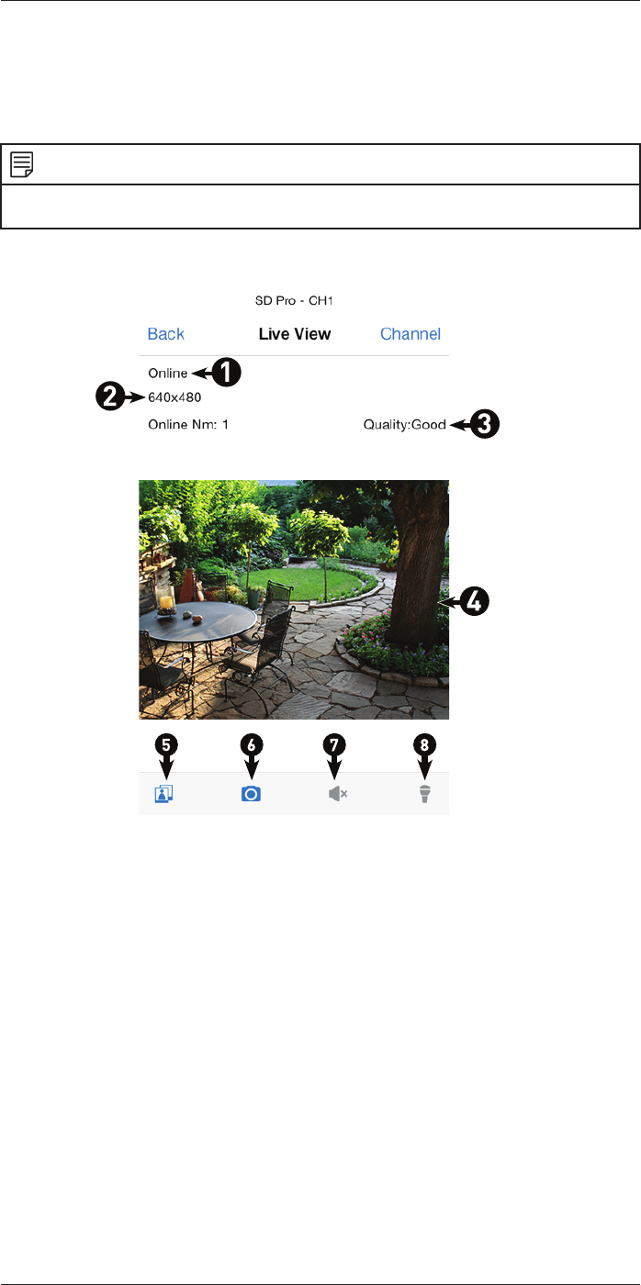Click the note page icon
Viewport: 641px width, 1285px height.
click(22, 166)
